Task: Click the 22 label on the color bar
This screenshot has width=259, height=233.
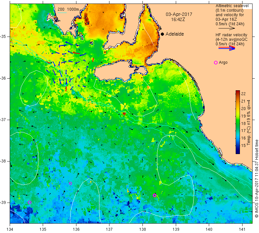Action: tap(243, 94)
